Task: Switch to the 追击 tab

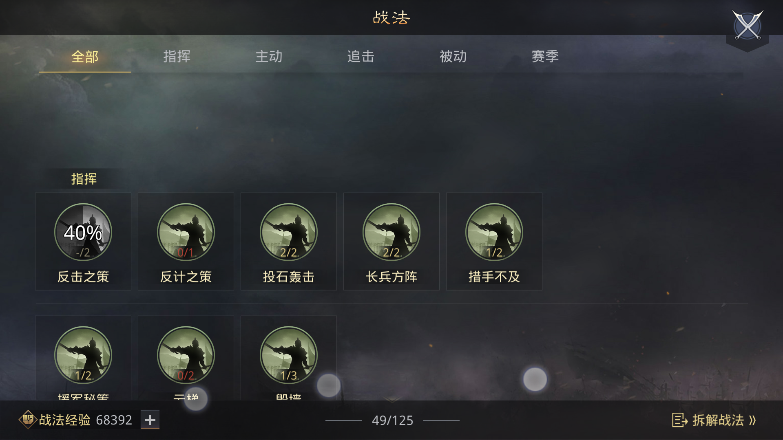Action: coord(361,57)
